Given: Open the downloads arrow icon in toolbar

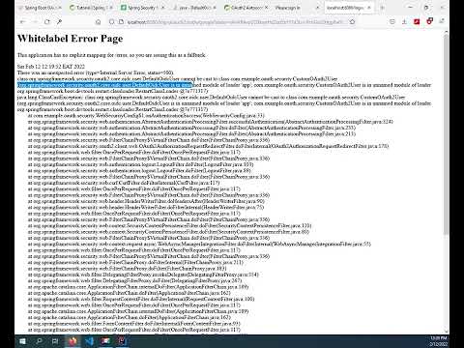Looking at the screenshot, I should [404, 21].
